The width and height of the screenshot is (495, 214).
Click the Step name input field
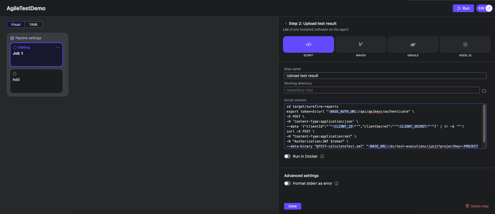click(x=385, y=76)
